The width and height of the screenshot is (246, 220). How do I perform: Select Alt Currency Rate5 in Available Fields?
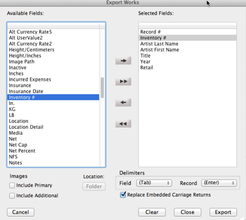point(53,32)
